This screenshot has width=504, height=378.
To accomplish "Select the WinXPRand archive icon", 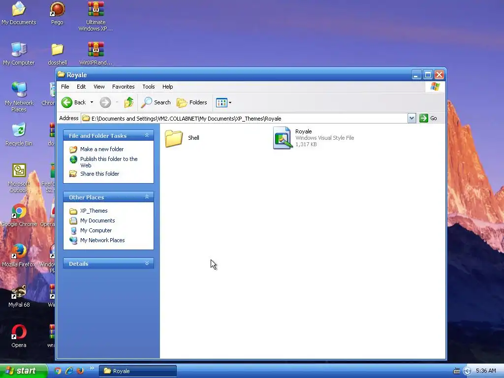I will coord(96,49).
